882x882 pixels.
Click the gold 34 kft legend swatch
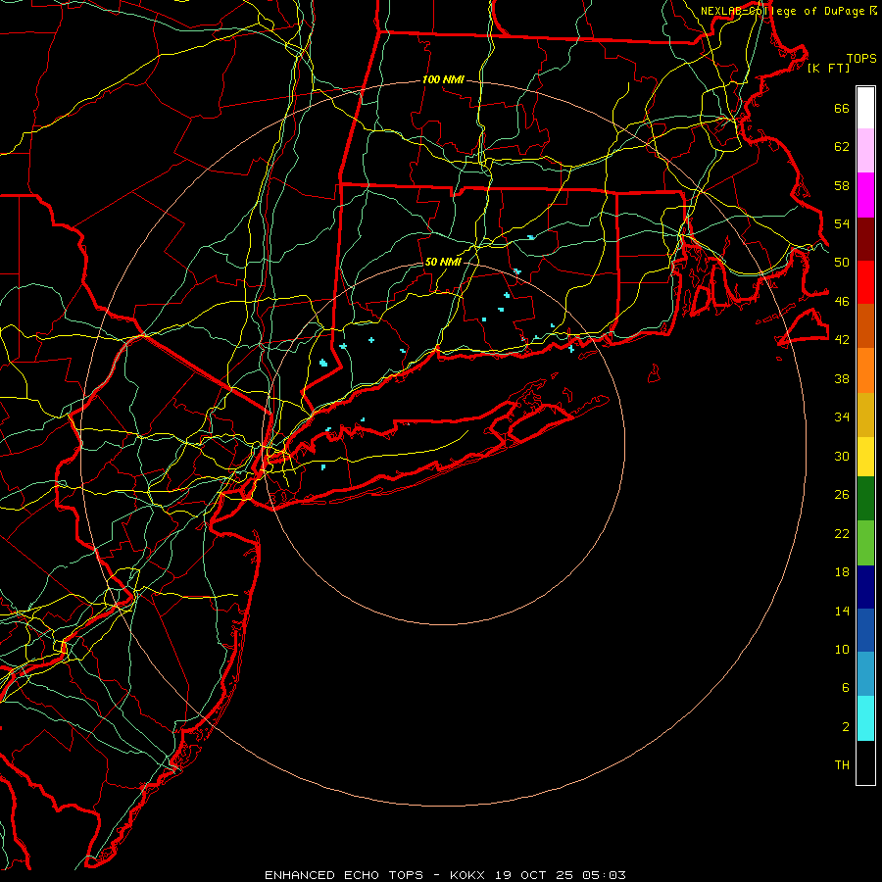[865, 415]
